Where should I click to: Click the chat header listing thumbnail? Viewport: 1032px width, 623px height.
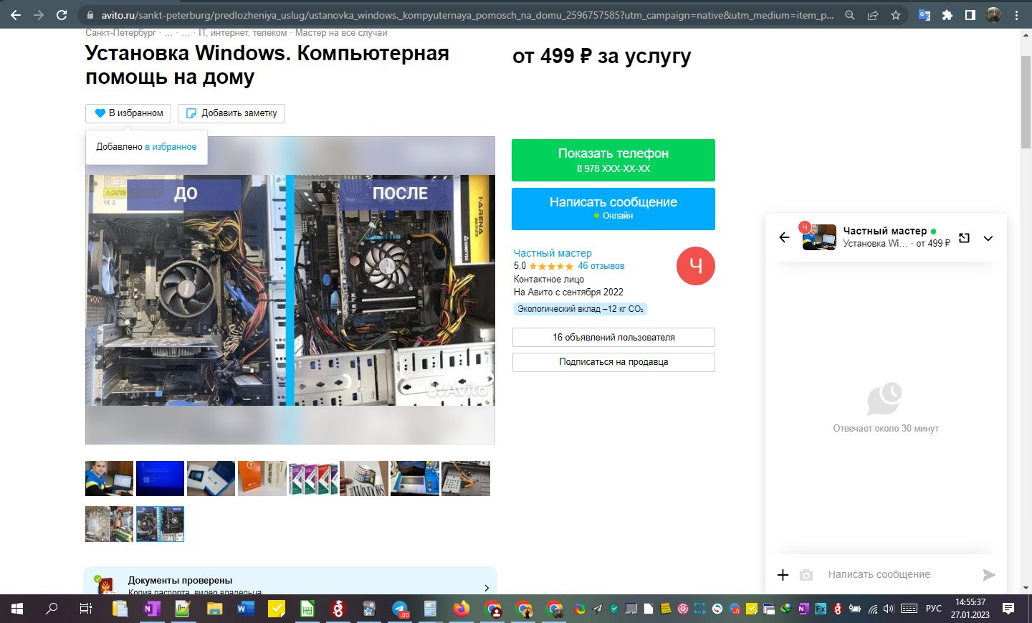pos(819,237)
